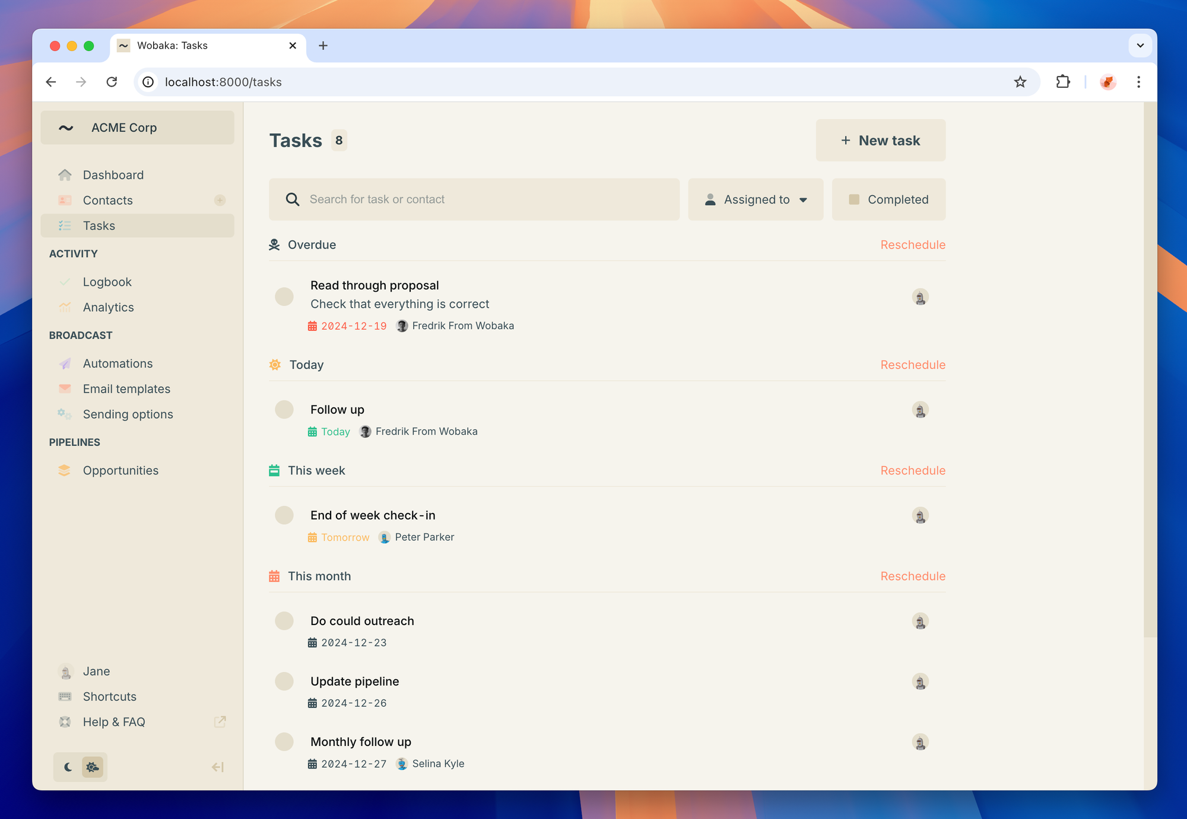Screen dimensions: 1187x819
Task: Click assignee avatar on Monthly follow up
Action: (x=920, y=742)
